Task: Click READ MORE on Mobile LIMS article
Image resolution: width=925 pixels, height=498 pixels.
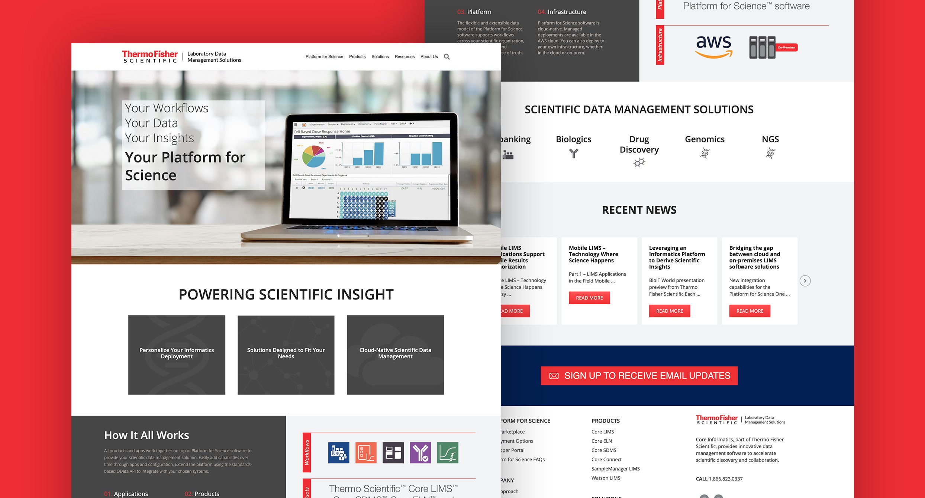Action: coord(588,298)
